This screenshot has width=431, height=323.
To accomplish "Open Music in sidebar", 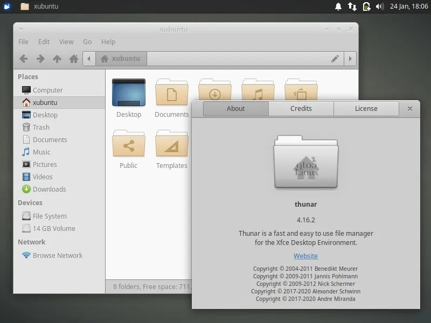I will pos(59,152).
